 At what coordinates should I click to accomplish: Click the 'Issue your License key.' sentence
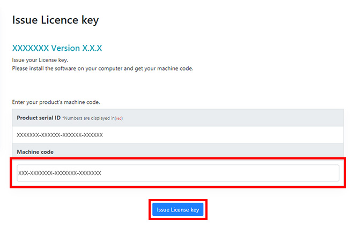(40, 60)
